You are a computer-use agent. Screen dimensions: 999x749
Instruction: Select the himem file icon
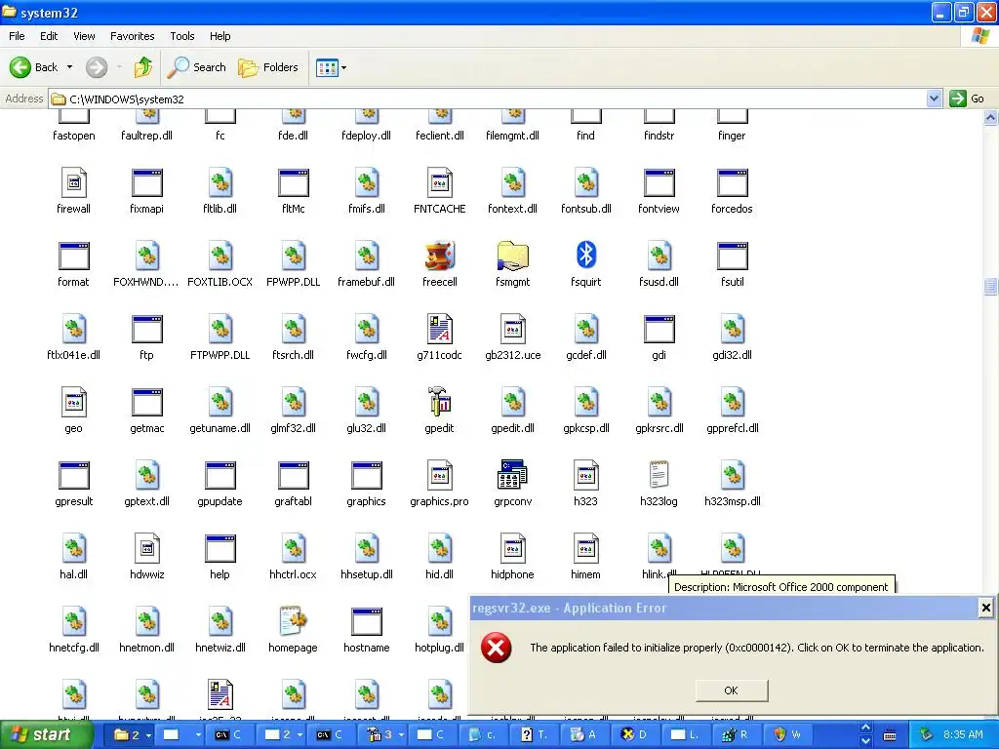tap(585, 548)
